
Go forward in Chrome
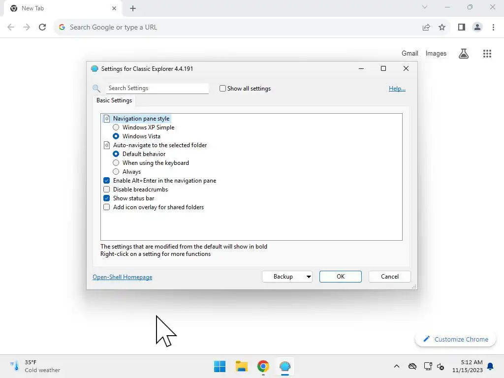point(27,28)
